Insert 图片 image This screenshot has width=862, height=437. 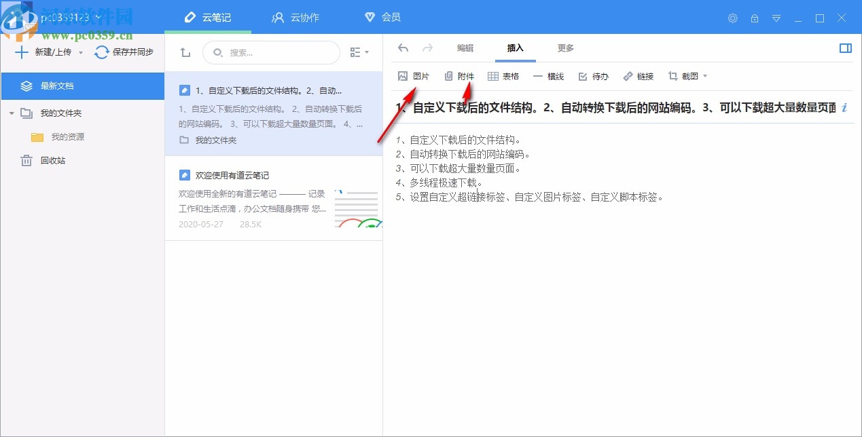[414, 77]
